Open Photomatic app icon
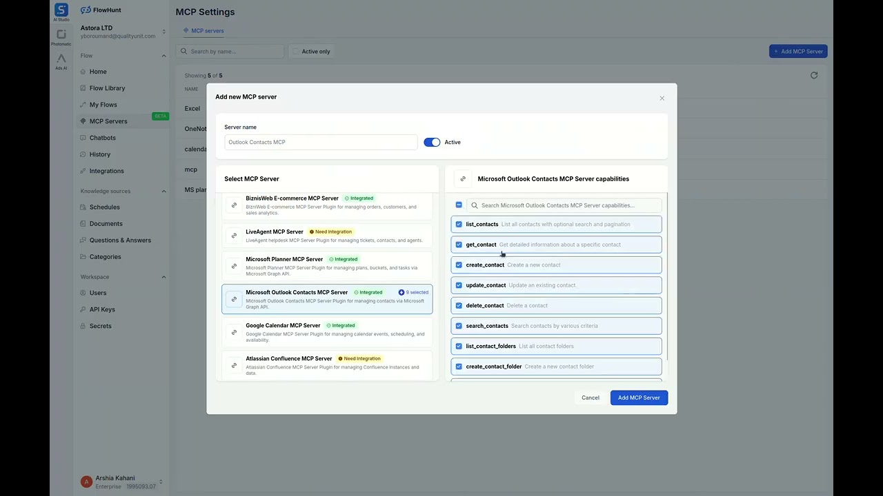Screen dimensions: 883x496 [x=61, y=34]
